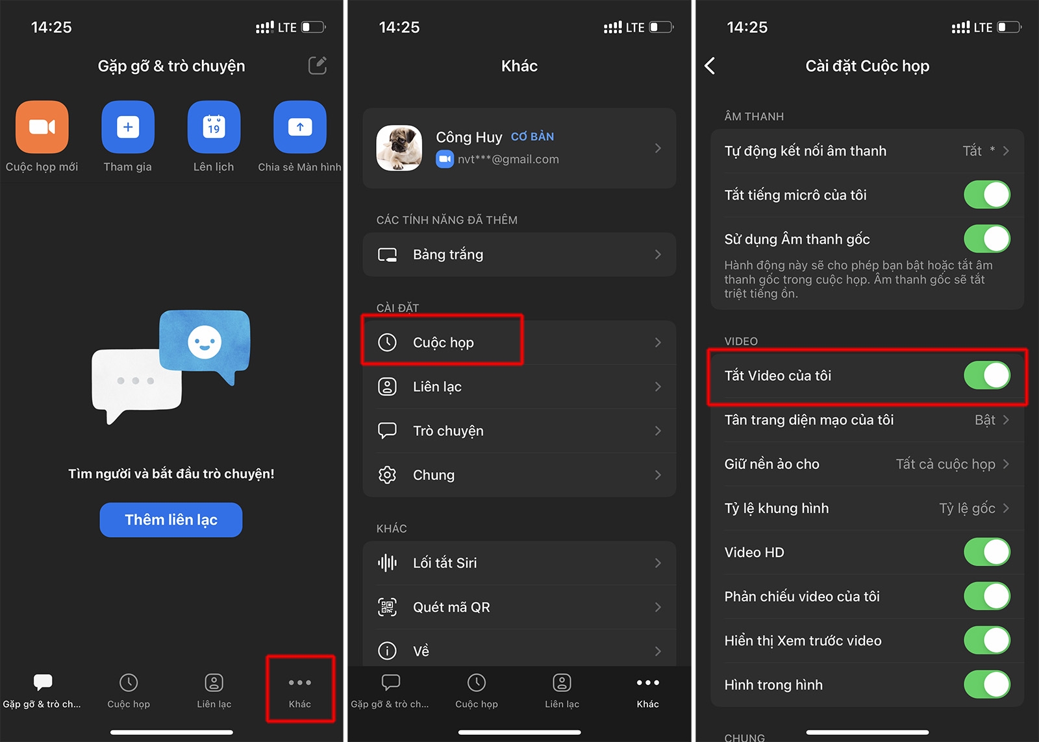Tap the Lối tắt Siri waveform icon
Screen dimensions: 1039x742
[387, 563]
